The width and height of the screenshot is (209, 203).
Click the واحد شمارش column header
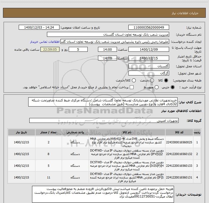click(x=75, y=132)
